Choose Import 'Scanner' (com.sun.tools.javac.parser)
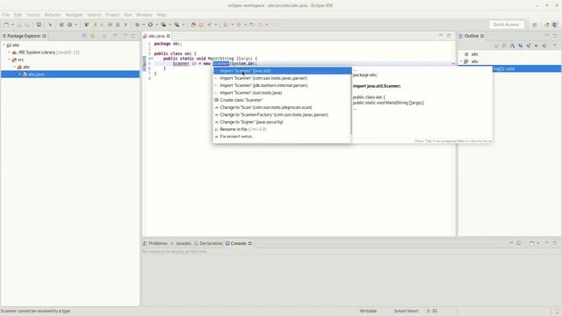 (282, 78)
